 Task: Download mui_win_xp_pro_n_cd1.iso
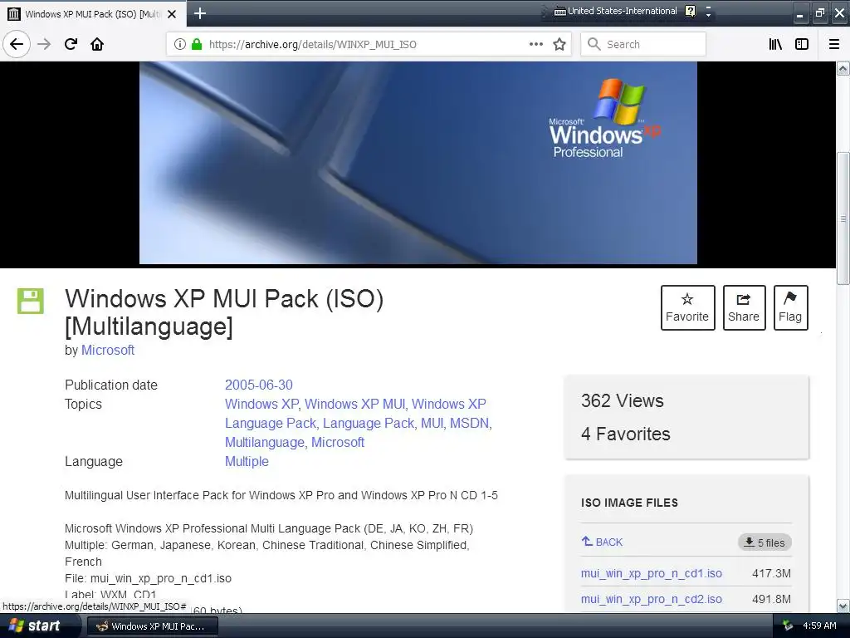point(651,573)
